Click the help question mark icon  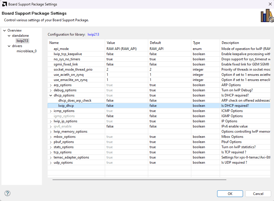point(8,193)
